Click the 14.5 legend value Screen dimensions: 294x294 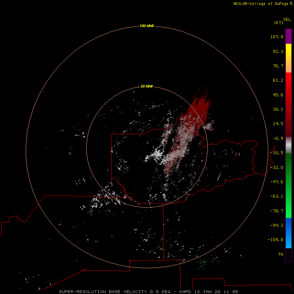[278, 124]
